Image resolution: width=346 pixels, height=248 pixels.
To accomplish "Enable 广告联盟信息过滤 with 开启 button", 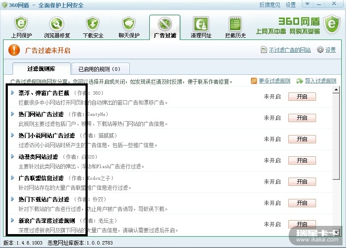I will 302,182.
